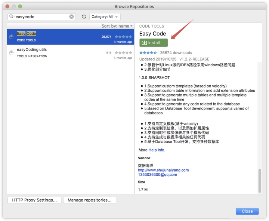Click the Easy Code title in details pane
269x221 pixels.
[x=152, y=34]
